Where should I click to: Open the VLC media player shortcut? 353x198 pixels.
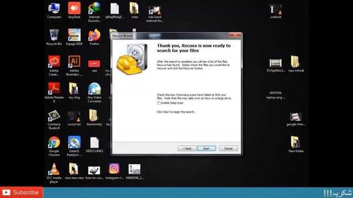pyautogui.click(x=54, y=173)
